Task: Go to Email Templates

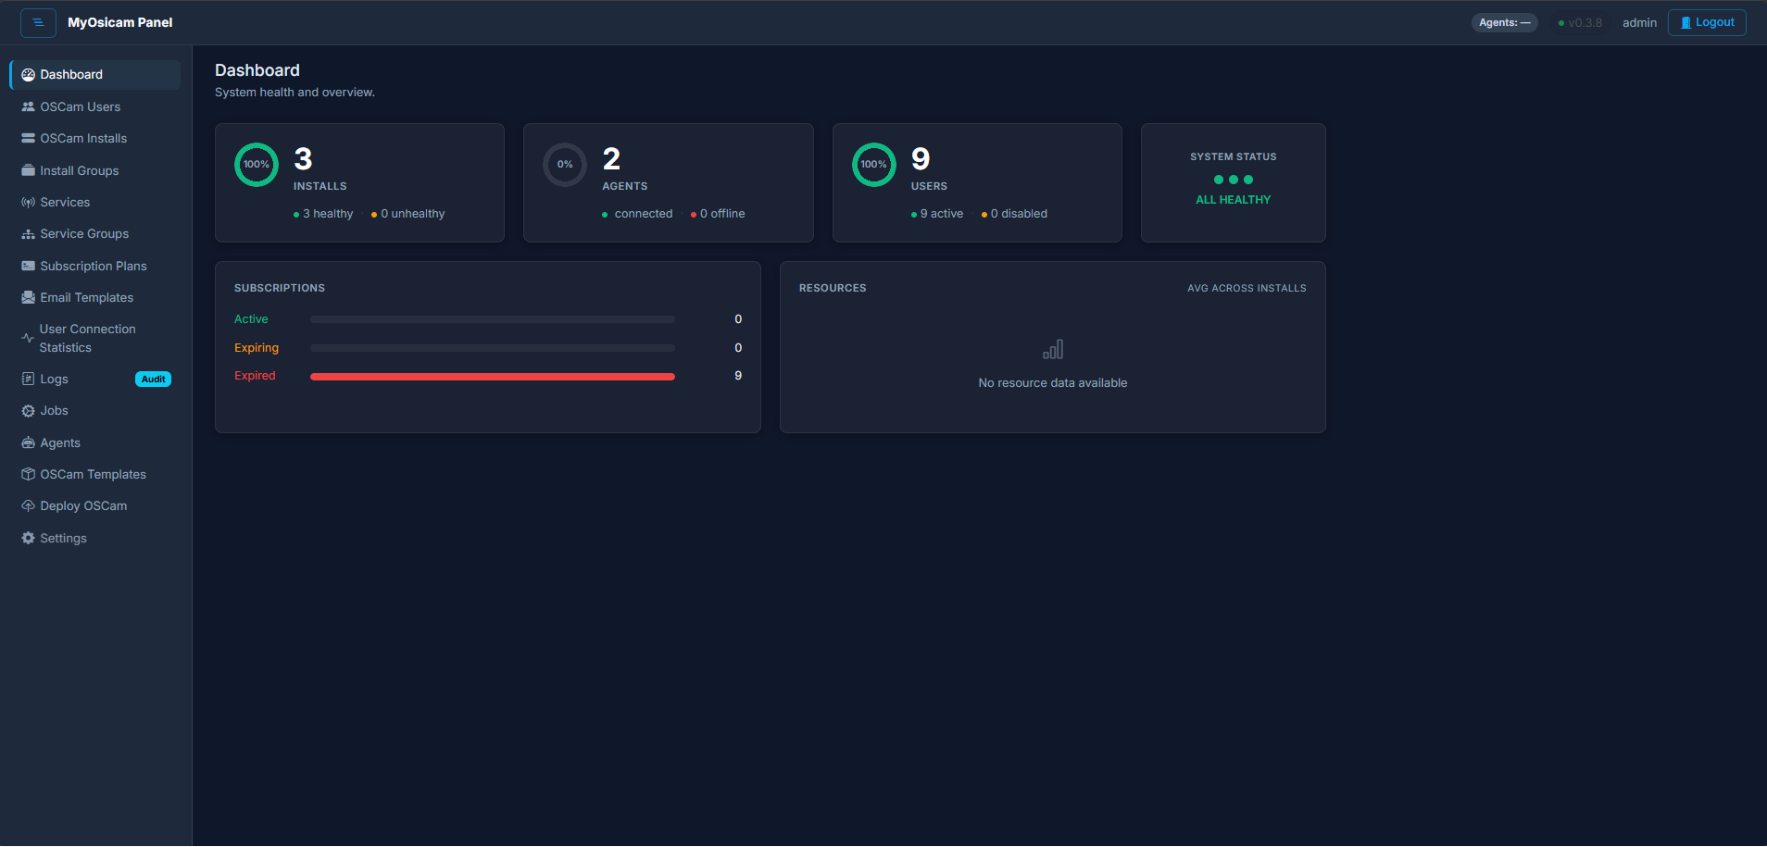Action: pyautogui.click(x=95, y=297)
